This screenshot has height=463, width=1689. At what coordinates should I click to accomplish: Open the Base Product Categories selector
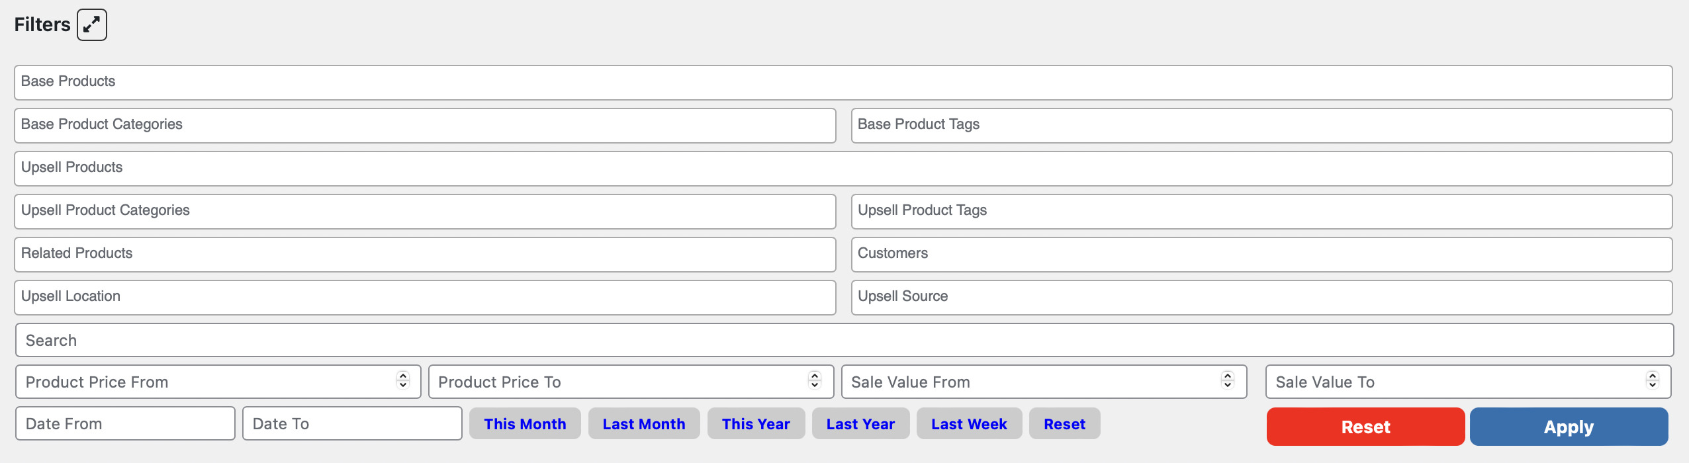coord(425,126)
